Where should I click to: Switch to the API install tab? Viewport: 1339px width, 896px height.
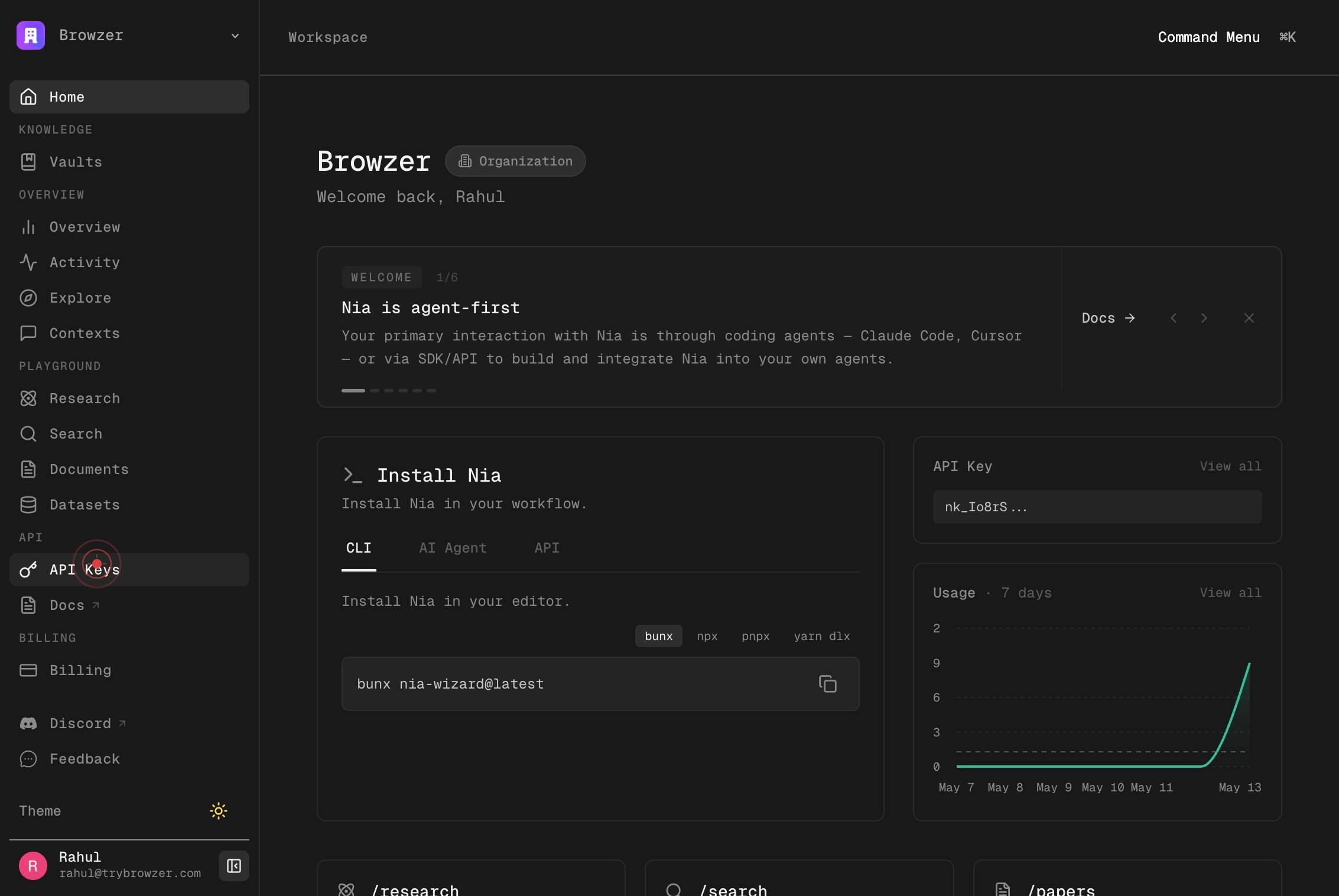tap(547, 548)
